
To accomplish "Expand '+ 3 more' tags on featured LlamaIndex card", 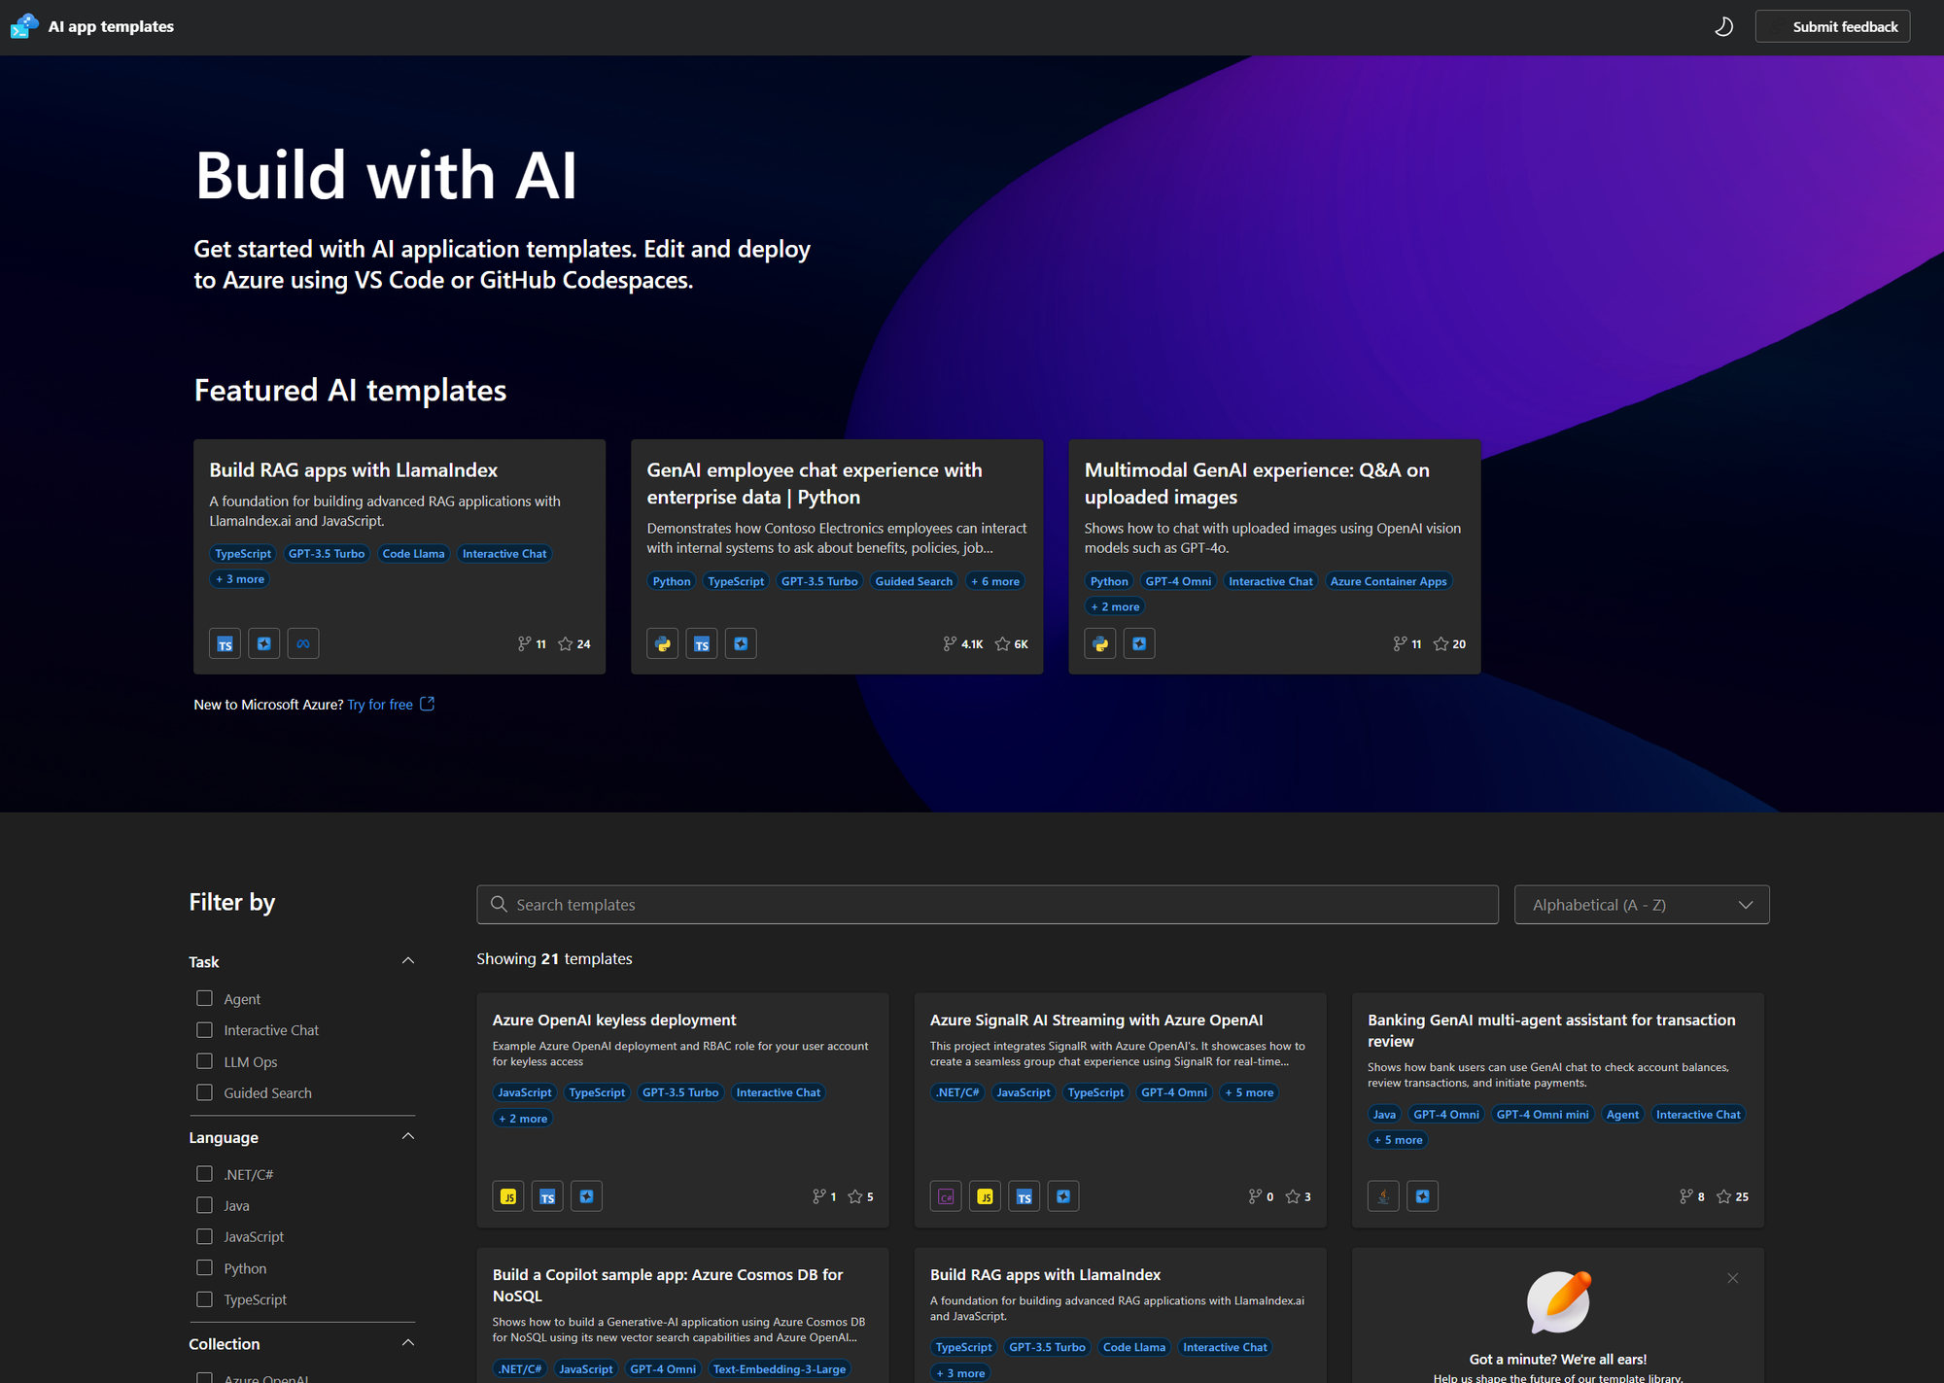I will click(240, 579).
